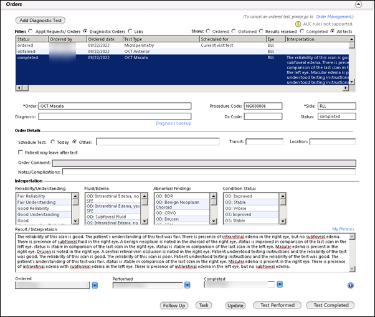Image resolution: width=375 pixels, height=317 pixels.
Task: Select OD: Drusen in Abnormal Findings
Action: click(182, 219)
